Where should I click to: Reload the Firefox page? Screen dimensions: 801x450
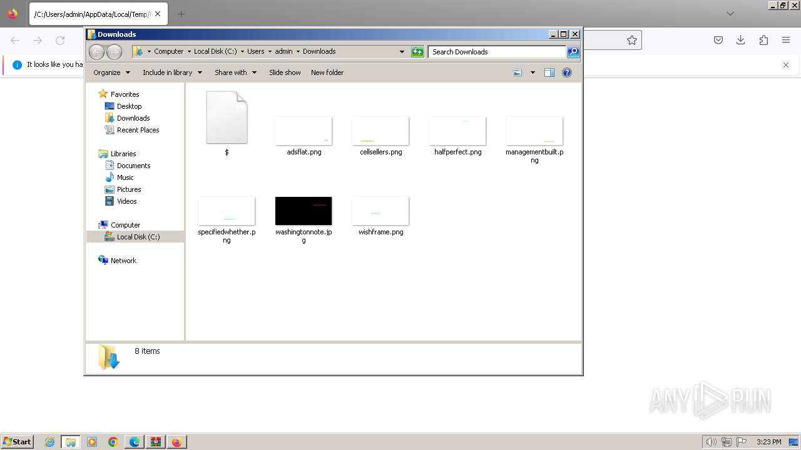[60, 40]
